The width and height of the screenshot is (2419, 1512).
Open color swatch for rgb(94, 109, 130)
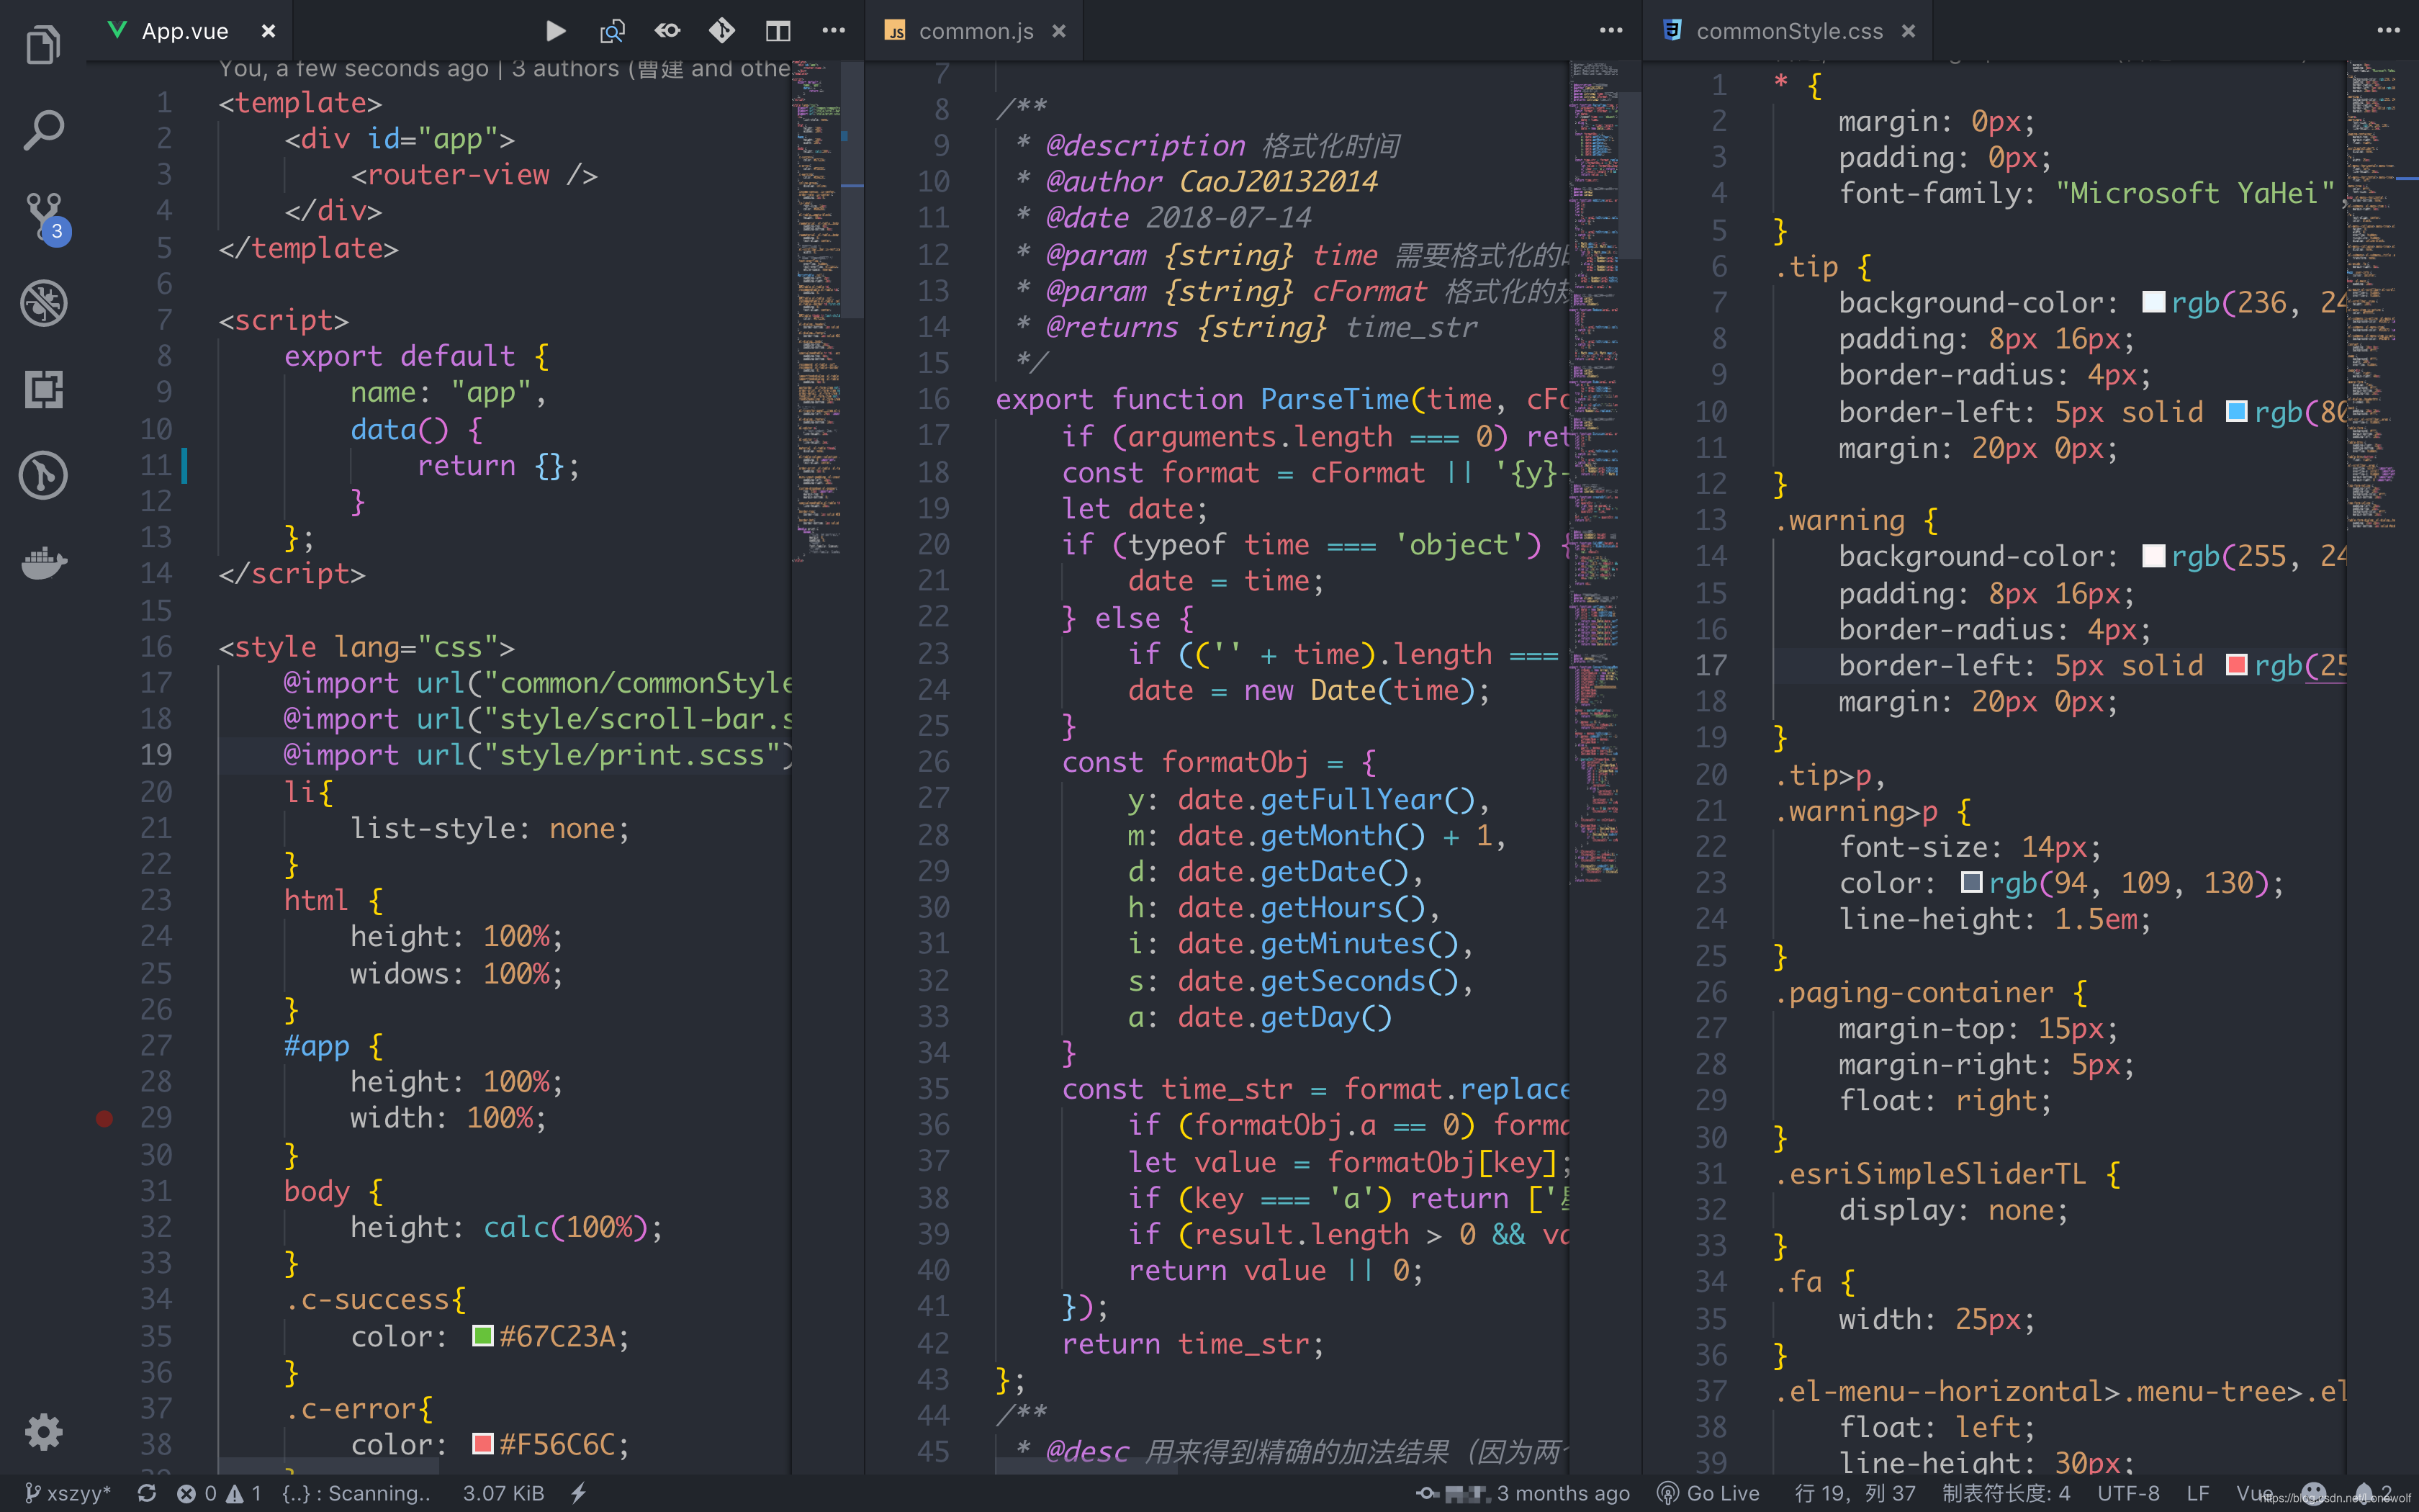point(1971,882)
